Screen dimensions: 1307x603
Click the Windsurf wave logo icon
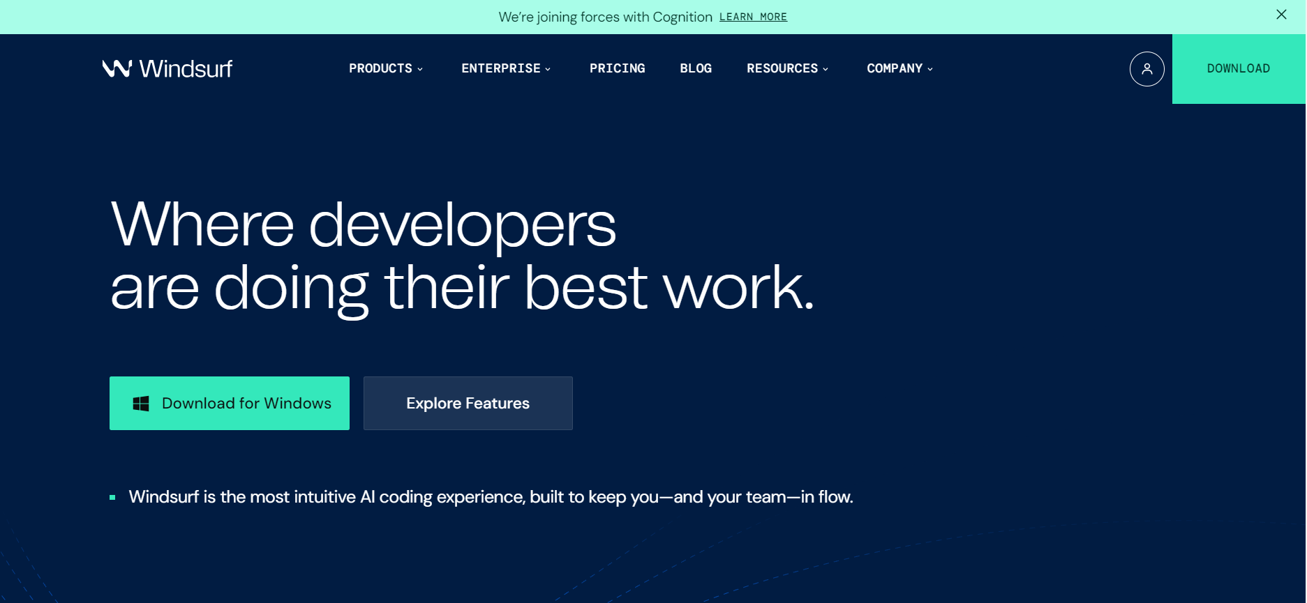click(117, 68)
